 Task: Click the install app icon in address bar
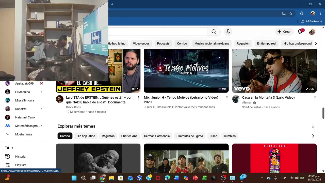pos(284,13)
